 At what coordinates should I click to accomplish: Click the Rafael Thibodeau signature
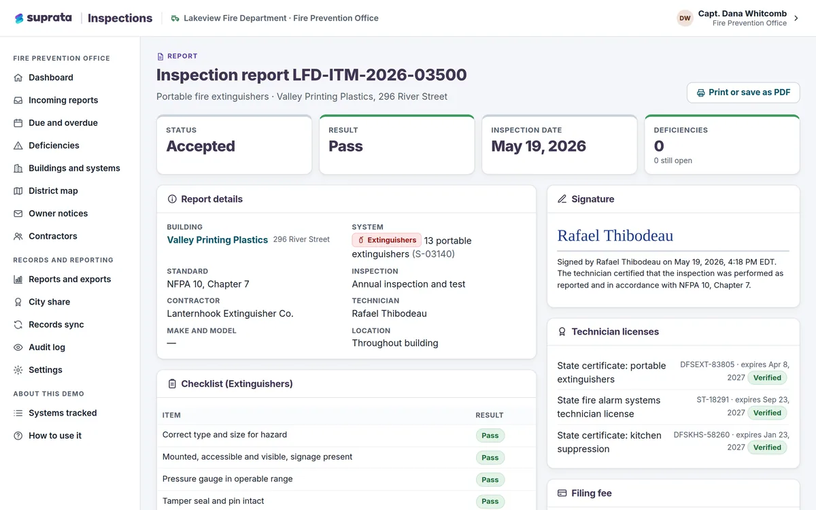[615, 236]
